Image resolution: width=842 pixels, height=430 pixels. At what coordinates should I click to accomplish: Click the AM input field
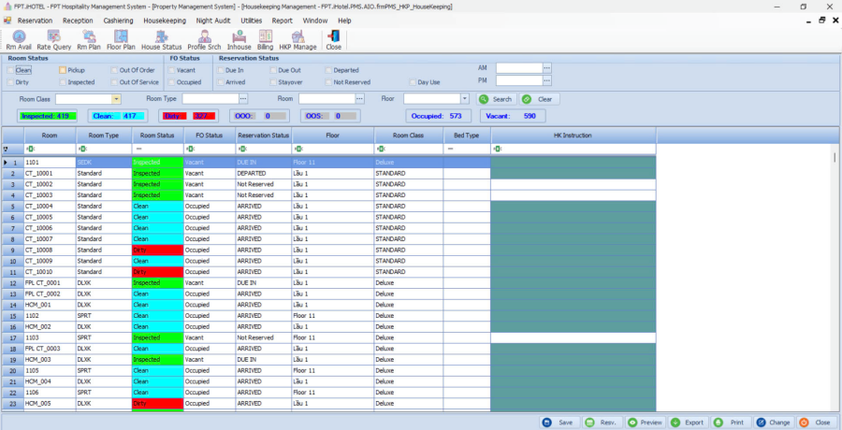(518, 68)
